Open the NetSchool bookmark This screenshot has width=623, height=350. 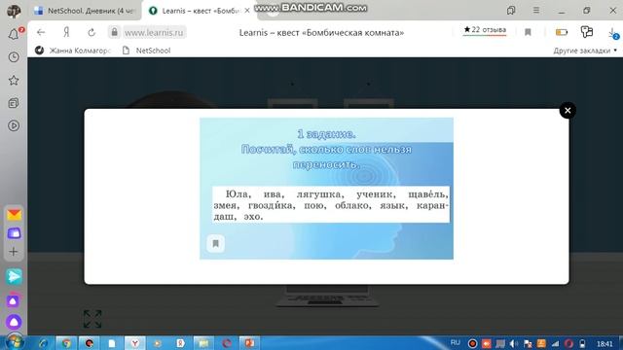[147, 51]
